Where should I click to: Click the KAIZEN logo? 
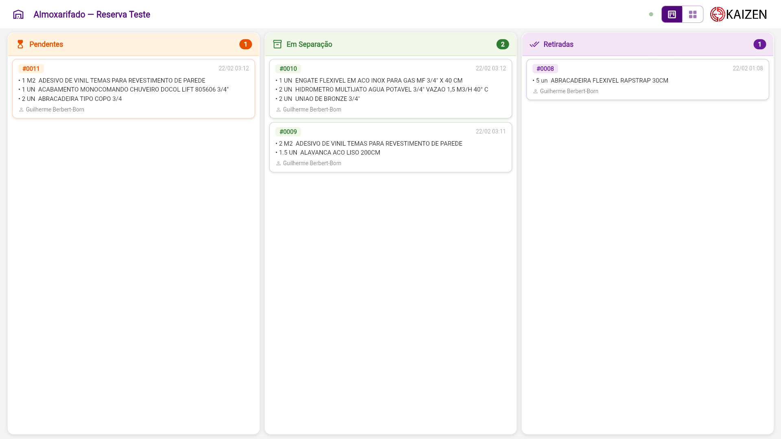tap(738, 15)
